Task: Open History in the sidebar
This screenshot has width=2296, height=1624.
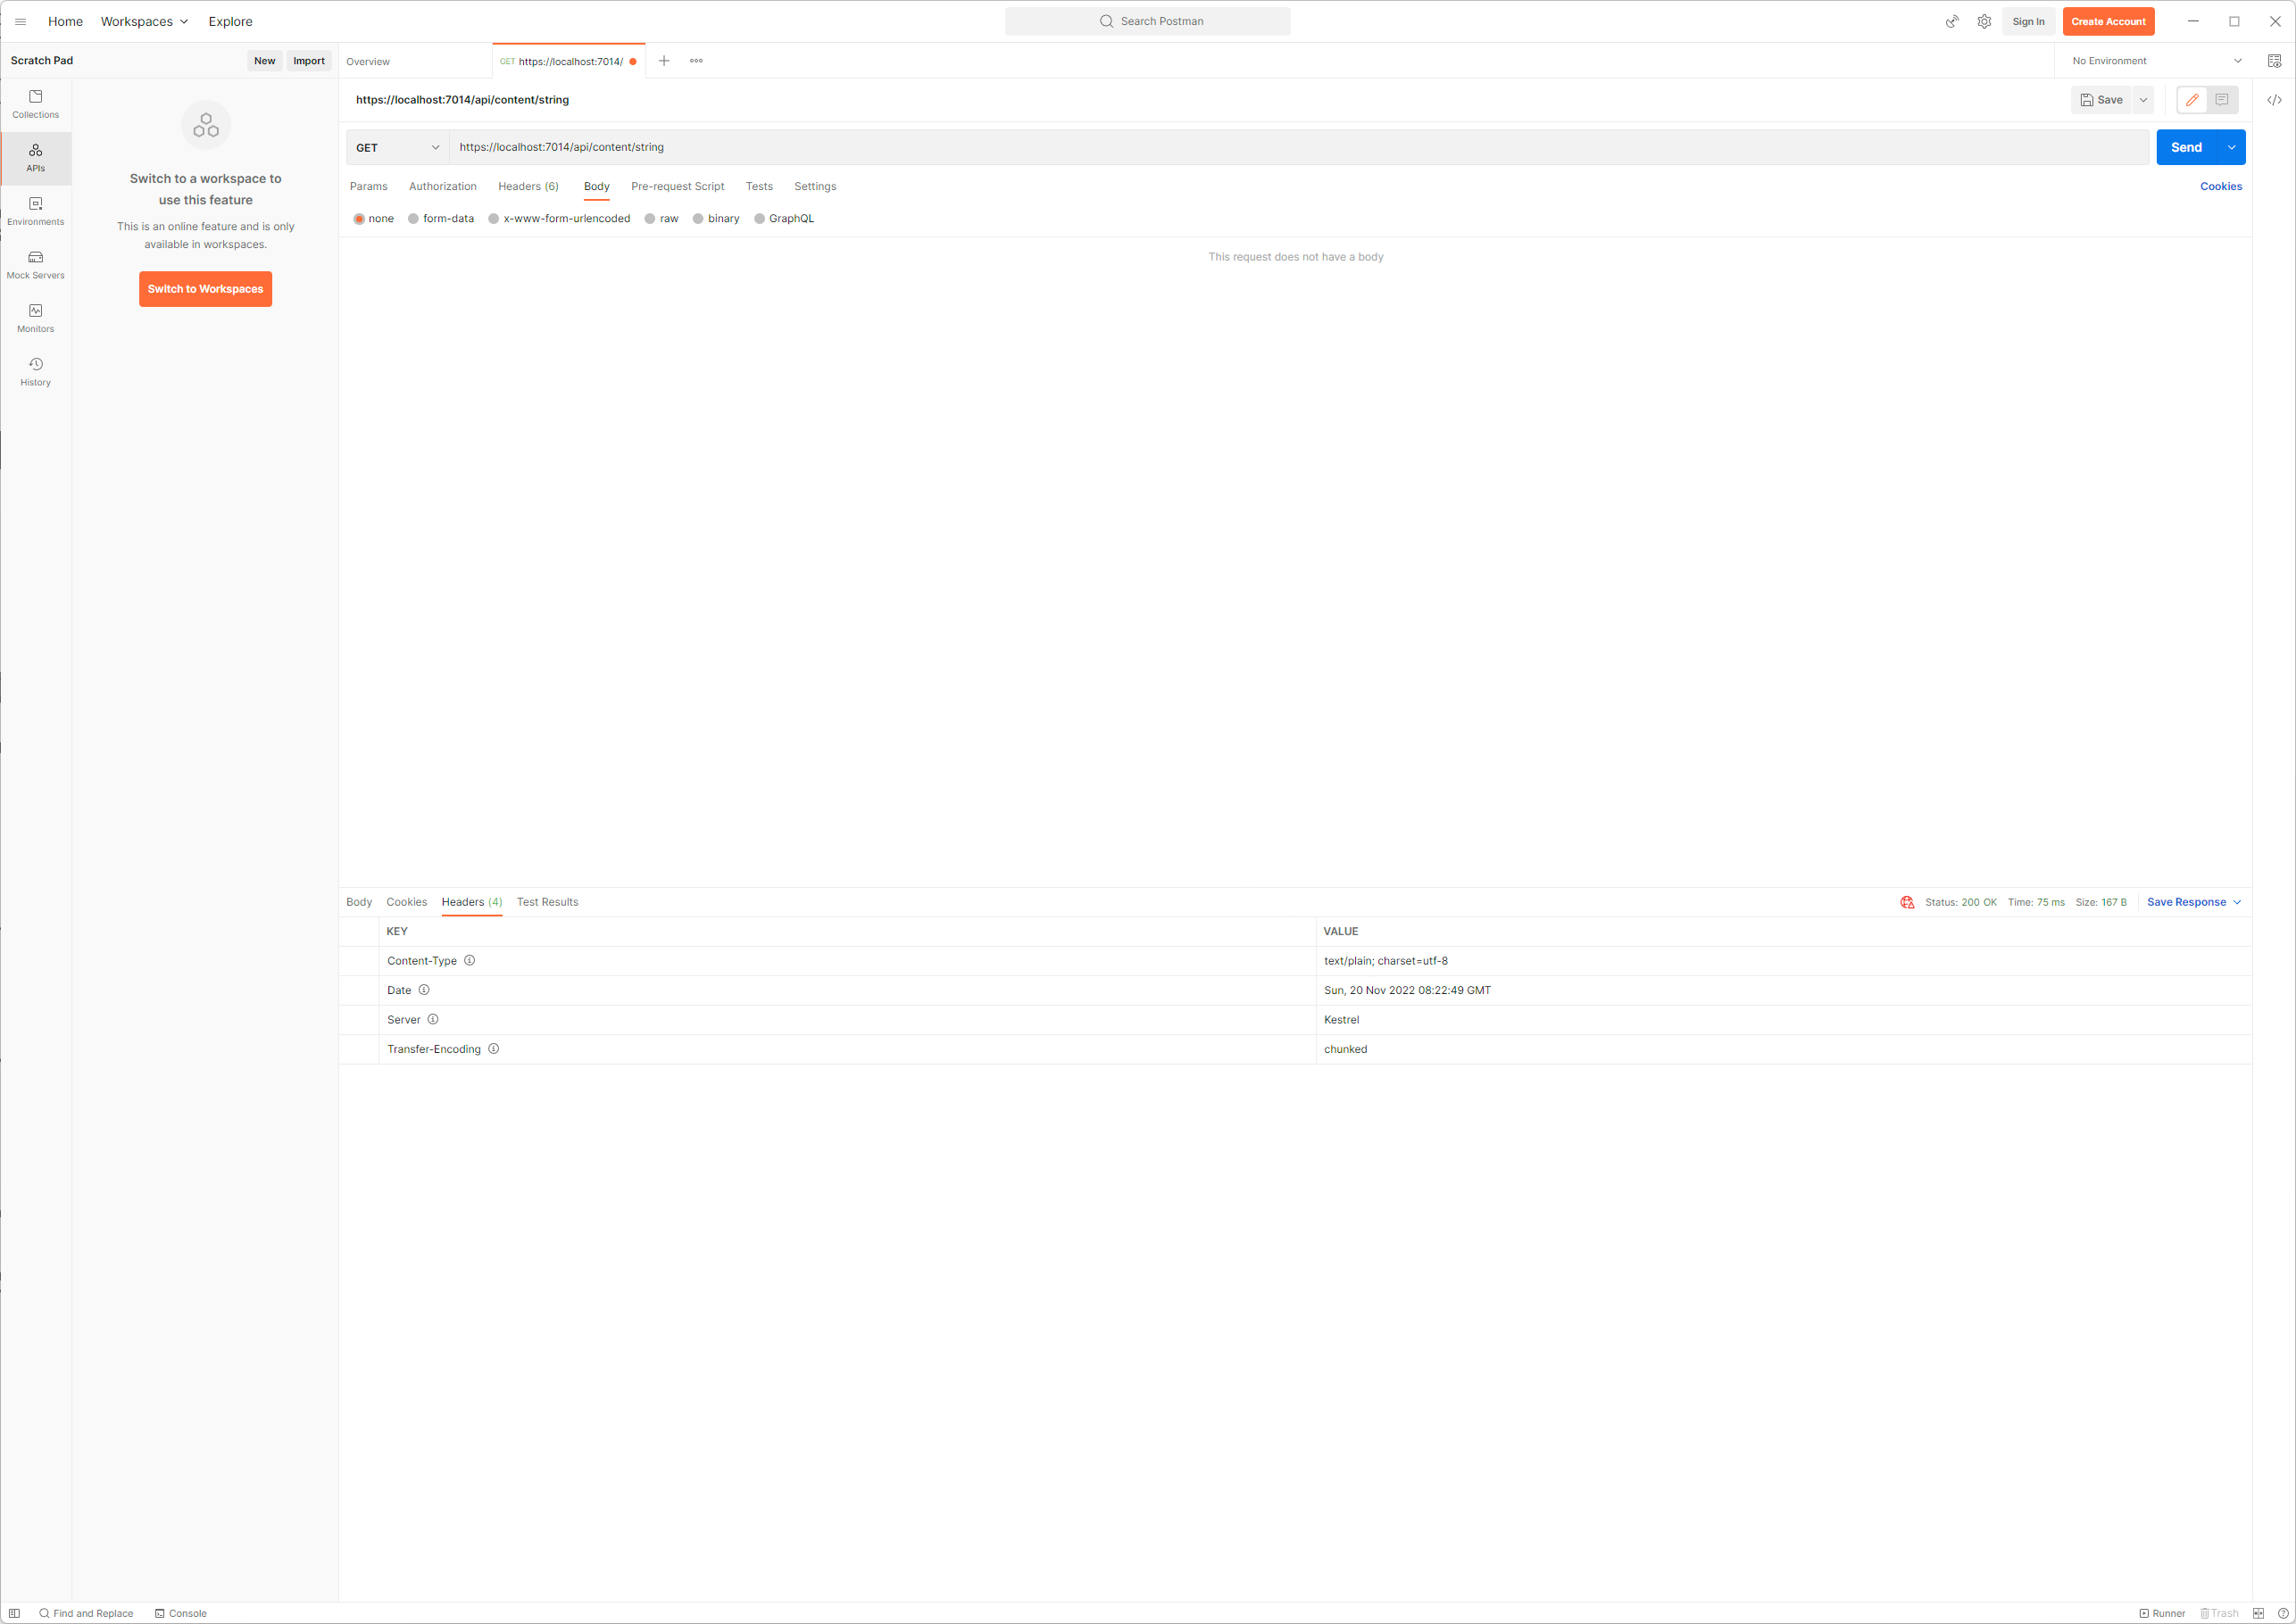Action: [35, 371]
